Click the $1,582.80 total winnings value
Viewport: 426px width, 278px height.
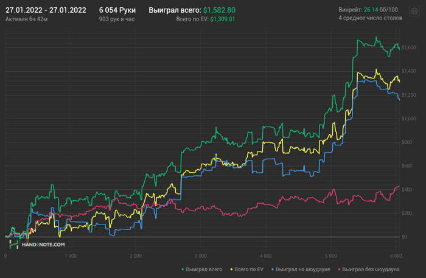coord(219,10)
